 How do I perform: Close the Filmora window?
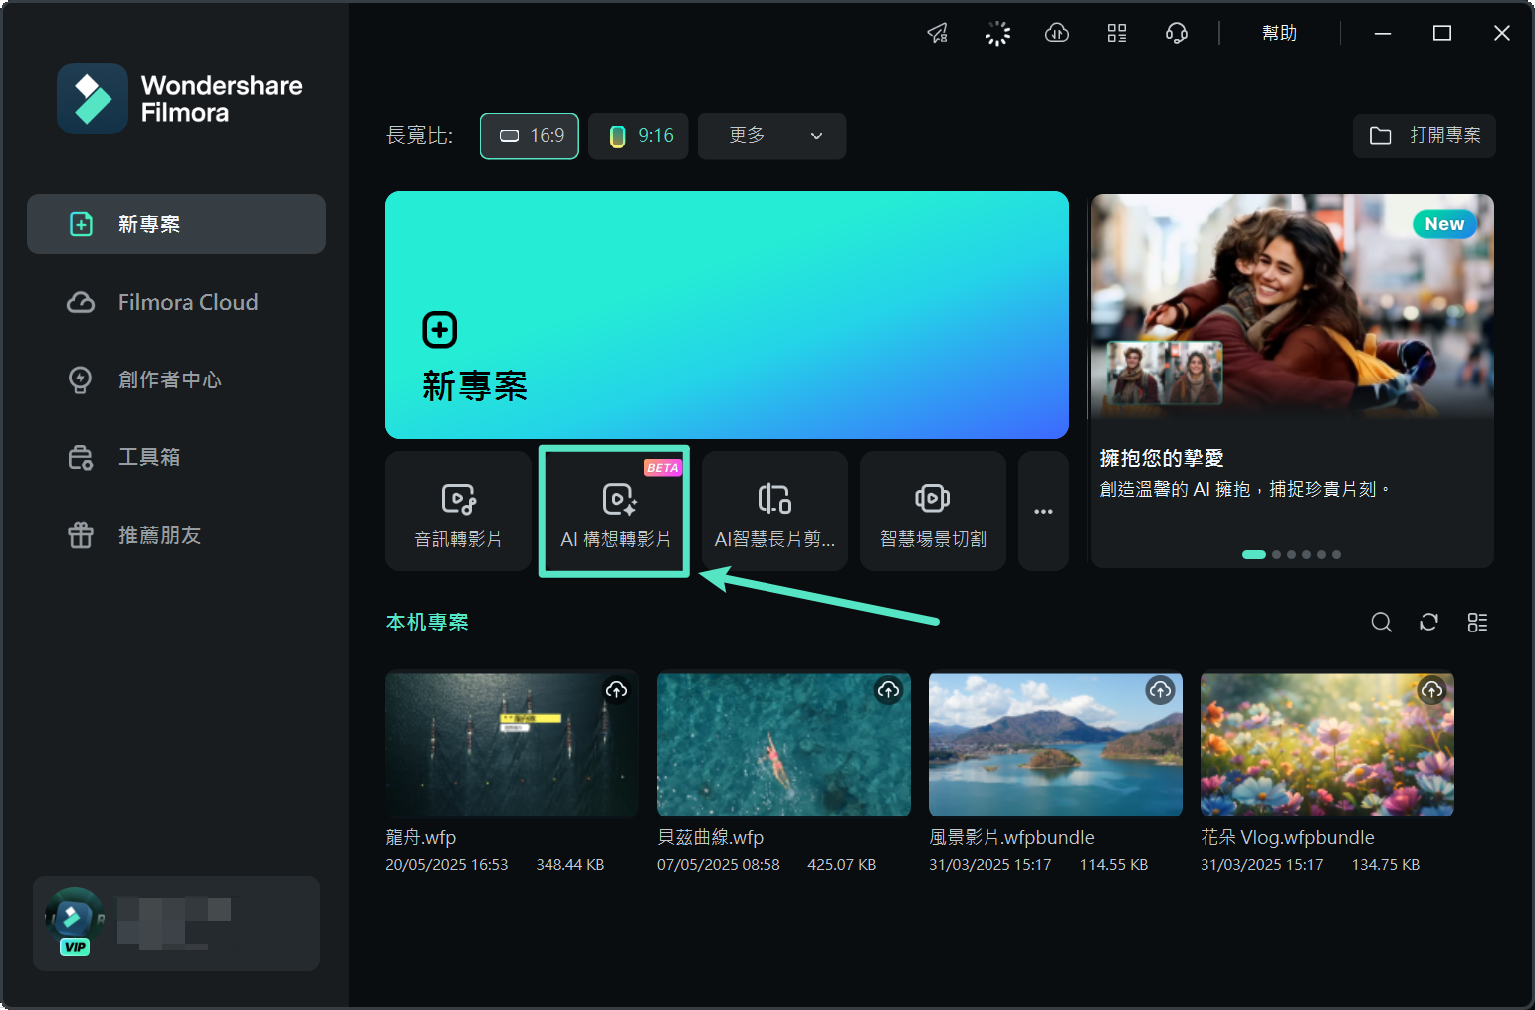[1502, 33]
